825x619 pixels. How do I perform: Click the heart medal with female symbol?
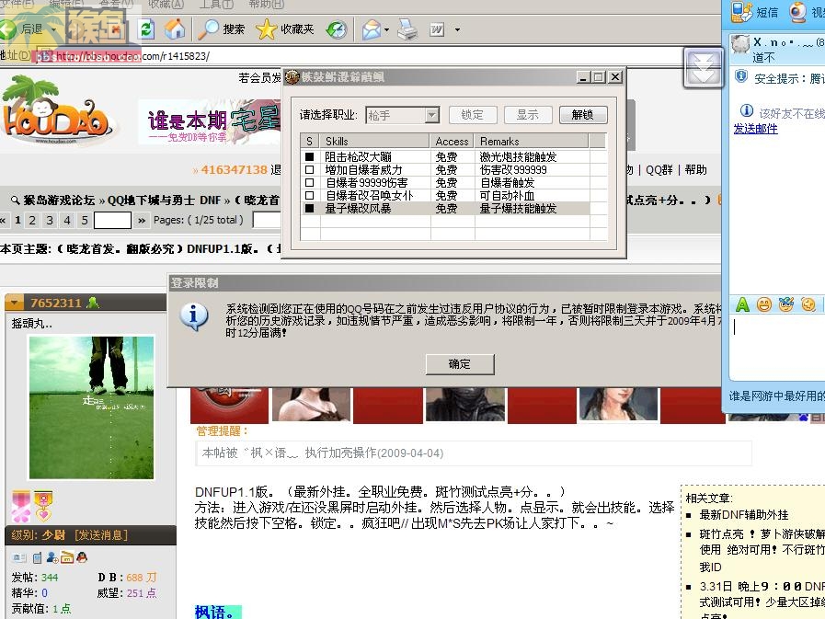43,506
